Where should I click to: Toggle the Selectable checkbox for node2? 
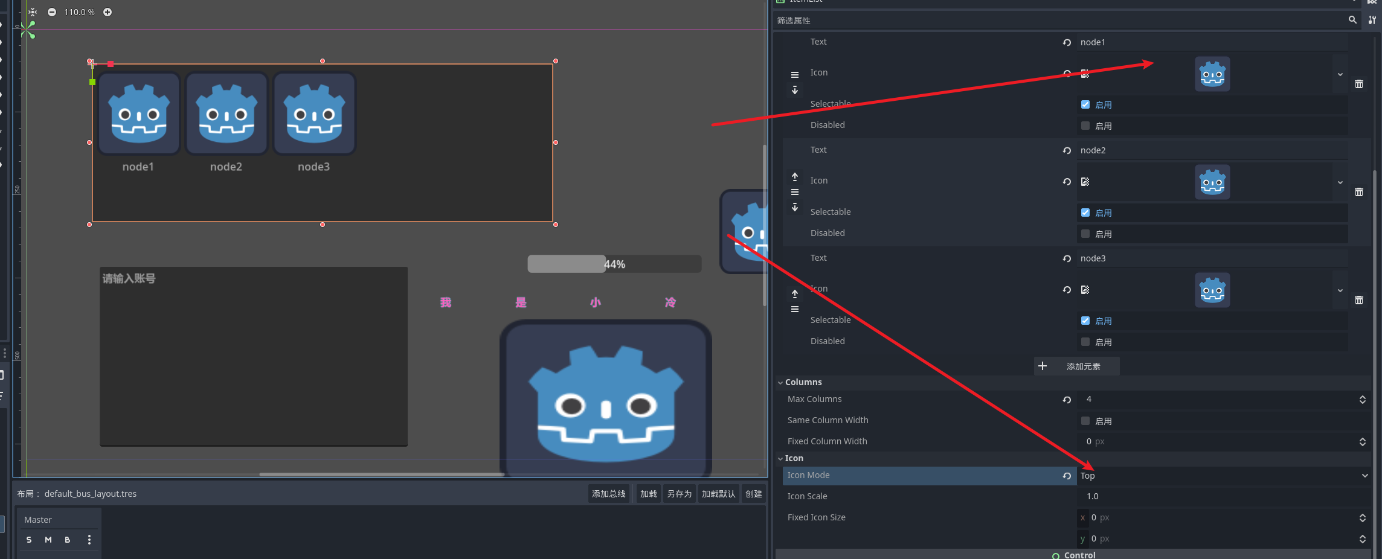coord(1085,212)
